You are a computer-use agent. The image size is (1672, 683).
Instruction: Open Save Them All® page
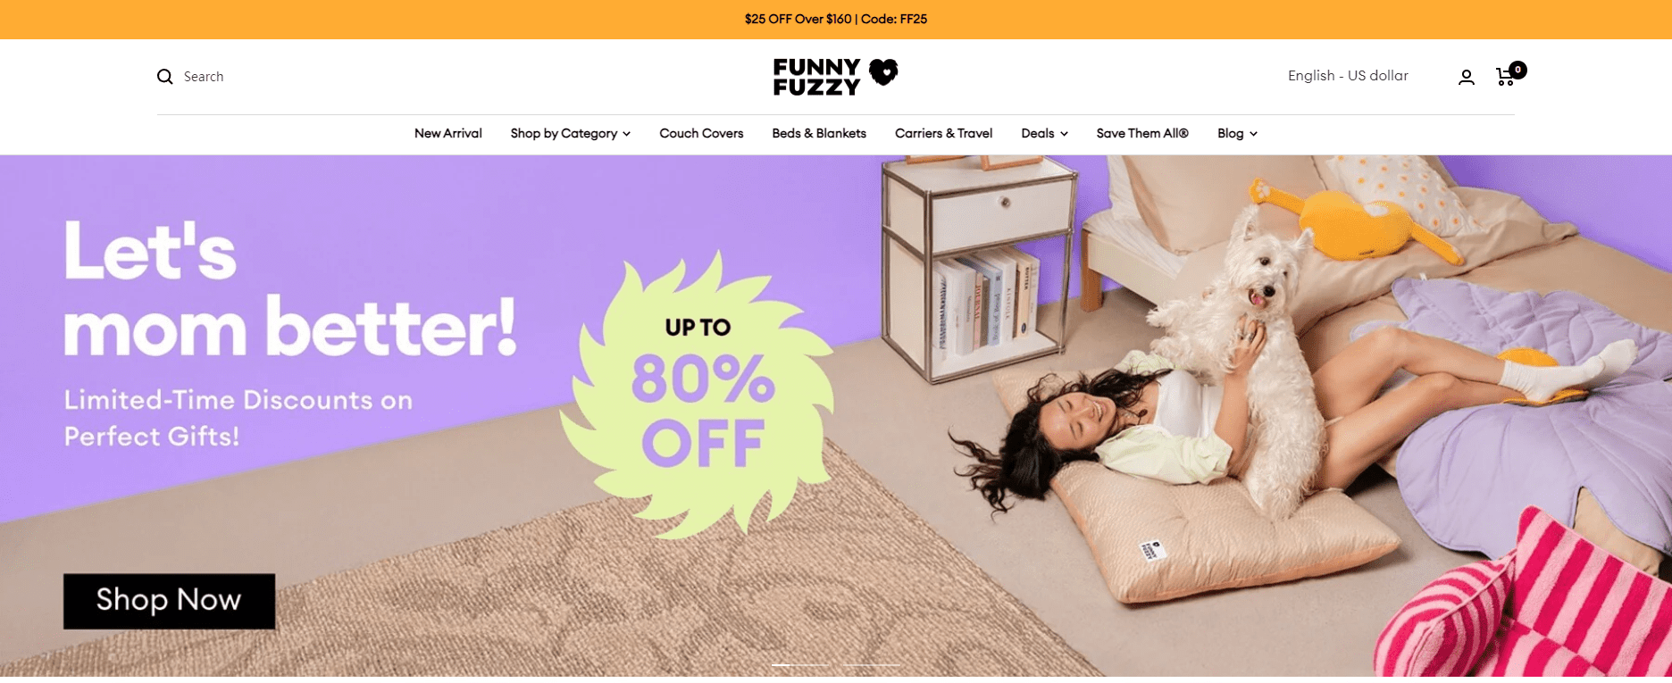point(1142,133)
